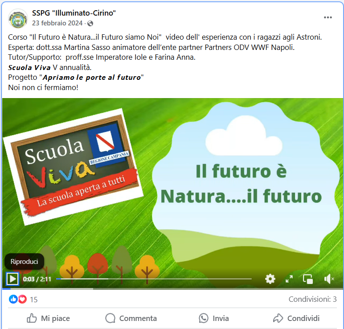Unmute the video volume icon
Screen dimensions: 344x329
[329, 279]
